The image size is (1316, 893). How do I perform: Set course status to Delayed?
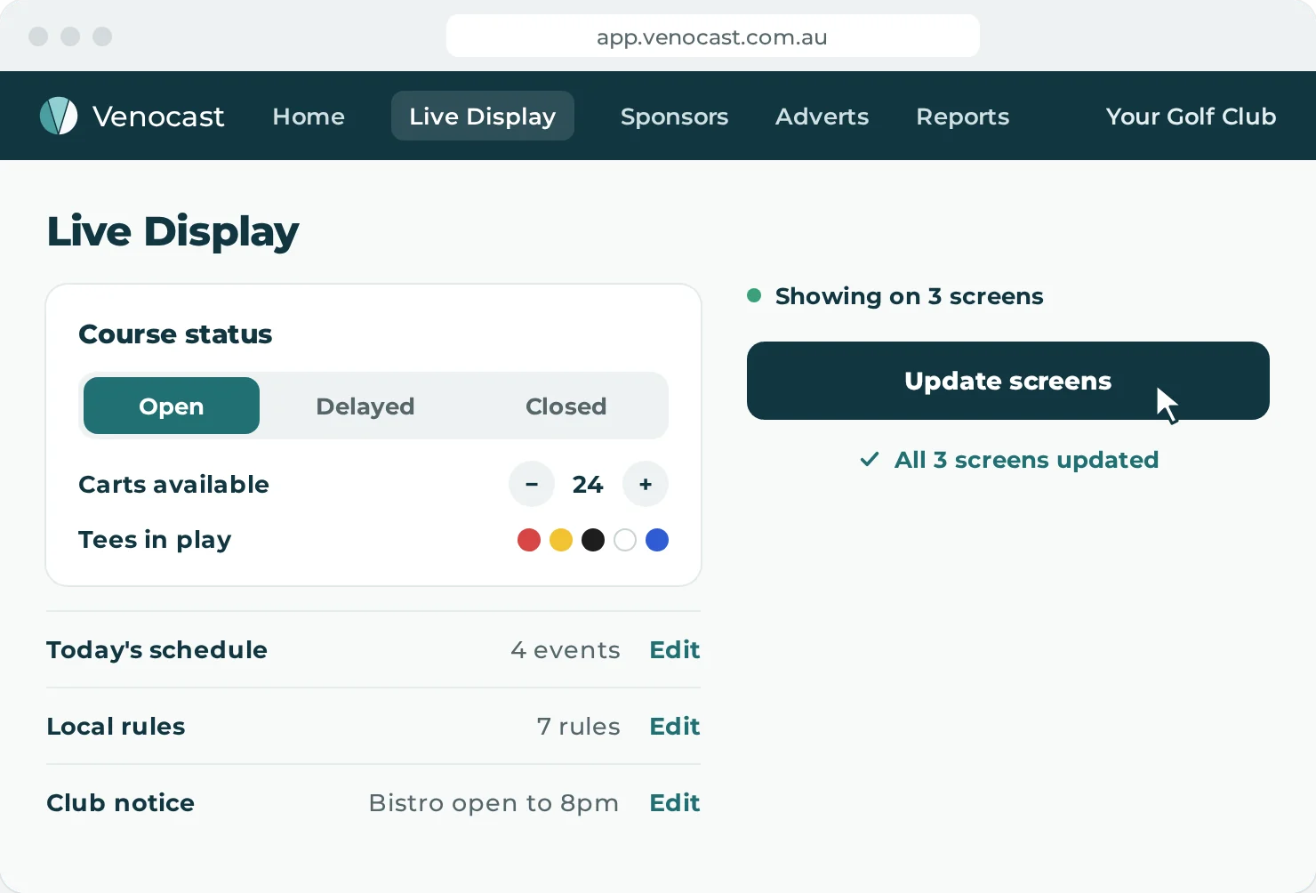coord(365,406)
